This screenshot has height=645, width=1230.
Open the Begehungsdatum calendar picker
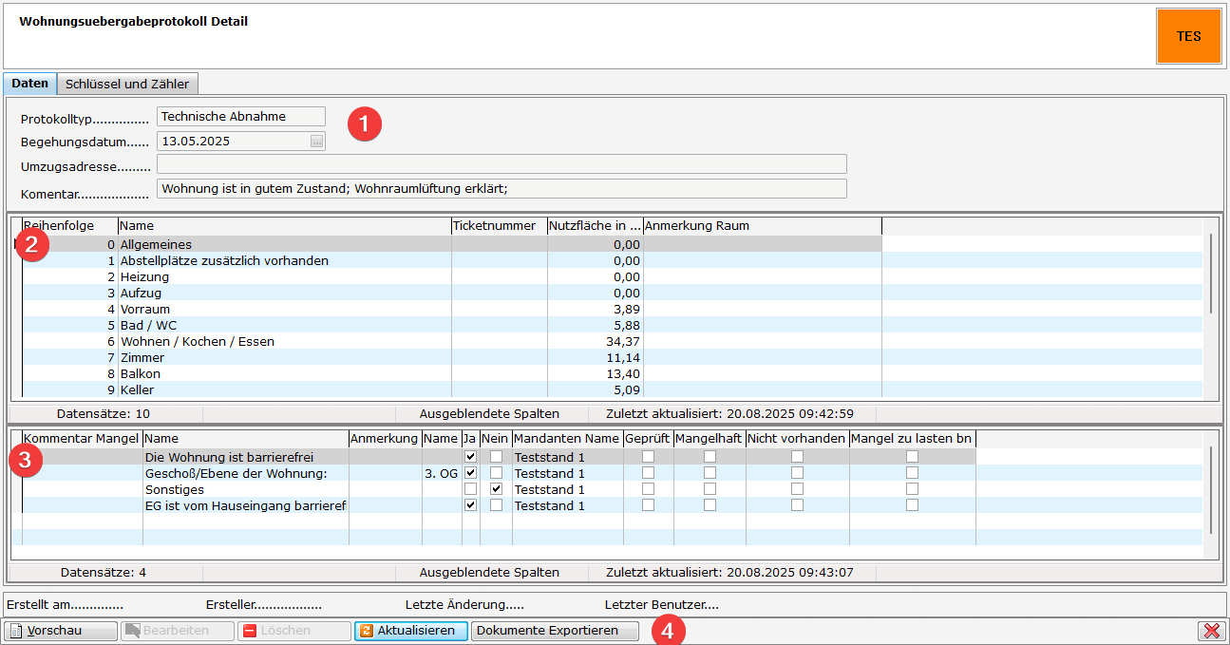coord(316,142)
